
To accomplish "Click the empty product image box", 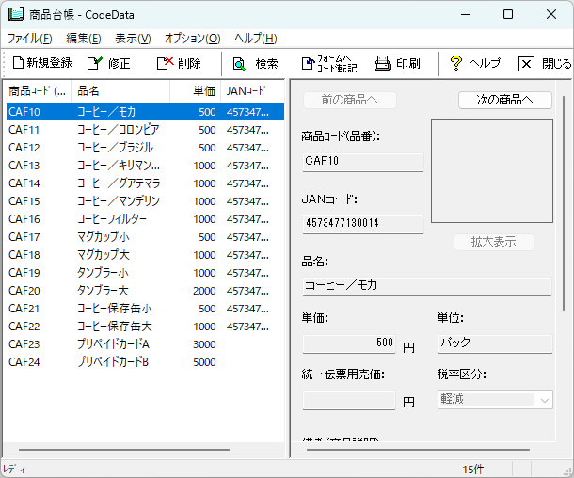I will 491,170.
